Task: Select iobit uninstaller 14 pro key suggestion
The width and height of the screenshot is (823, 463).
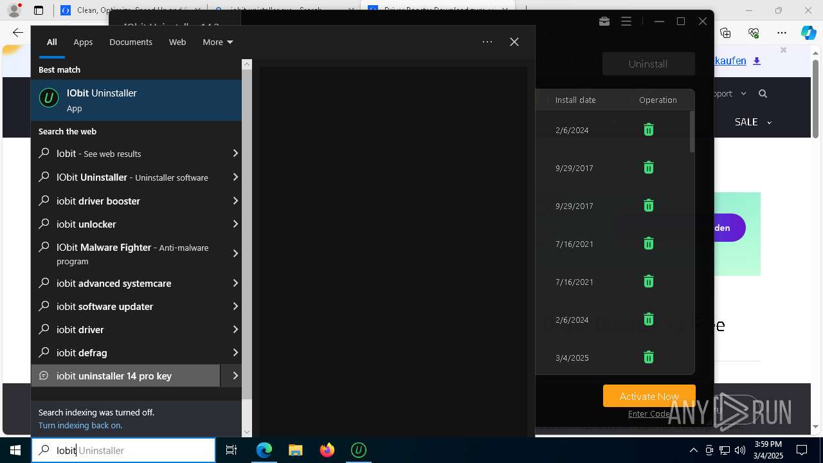Action: [x=125, y=376]
